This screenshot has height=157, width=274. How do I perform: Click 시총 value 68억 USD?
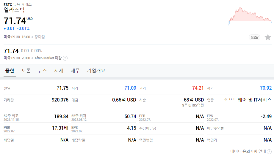(194, 100)
